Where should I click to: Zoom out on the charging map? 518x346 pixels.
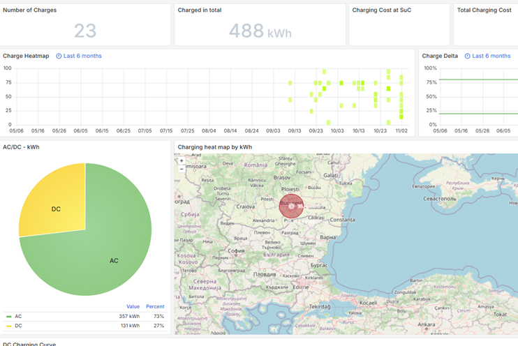click(x=182, y=168)
